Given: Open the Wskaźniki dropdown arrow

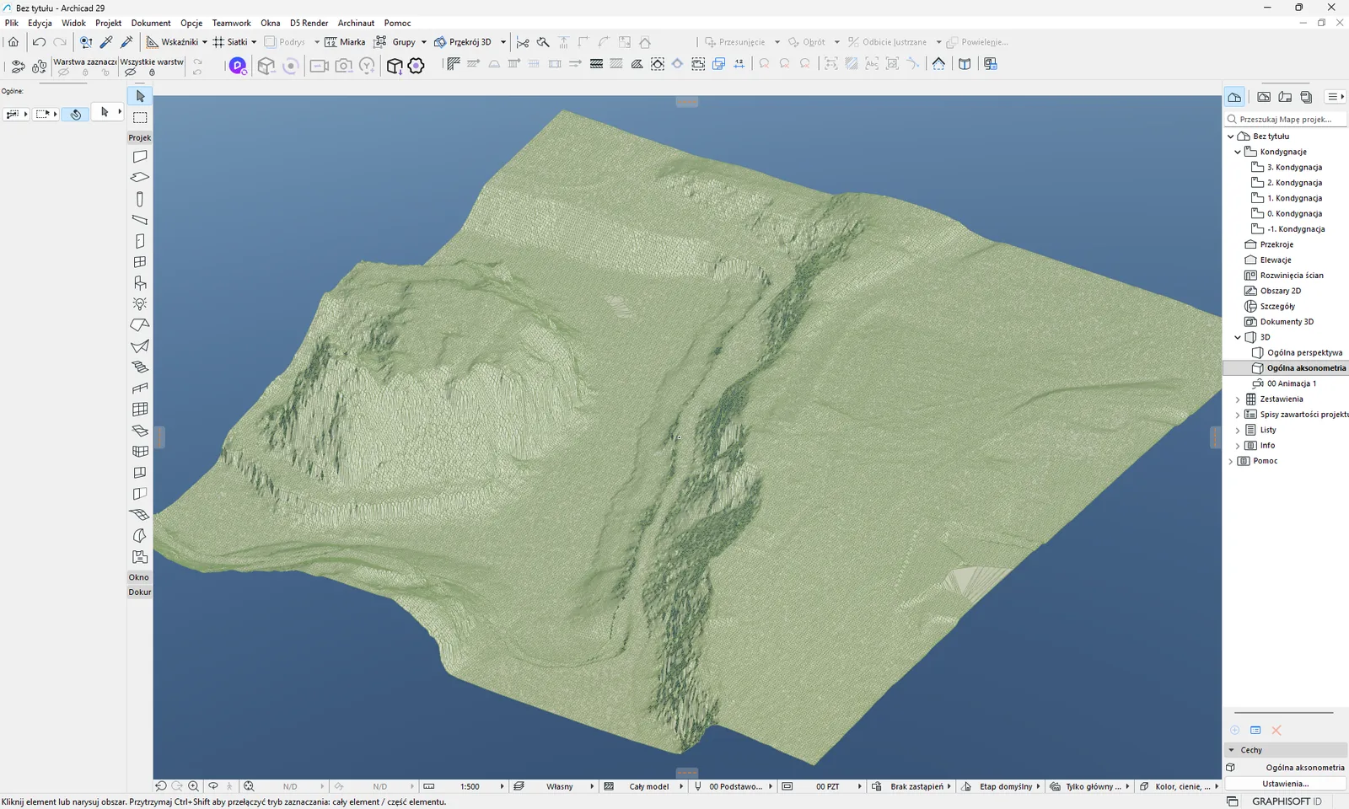Looking at the screenshot, I should point(205,41).
